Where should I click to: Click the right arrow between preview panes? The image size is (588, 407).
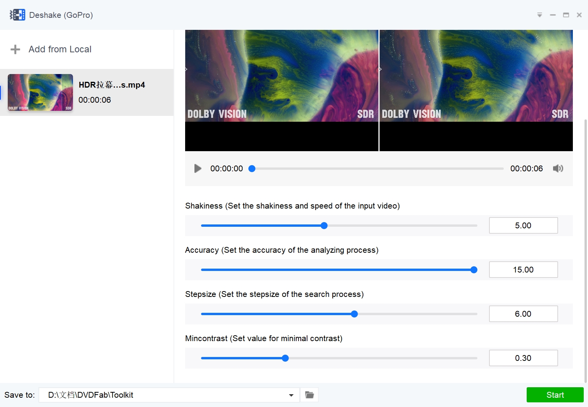pos(380,69)
